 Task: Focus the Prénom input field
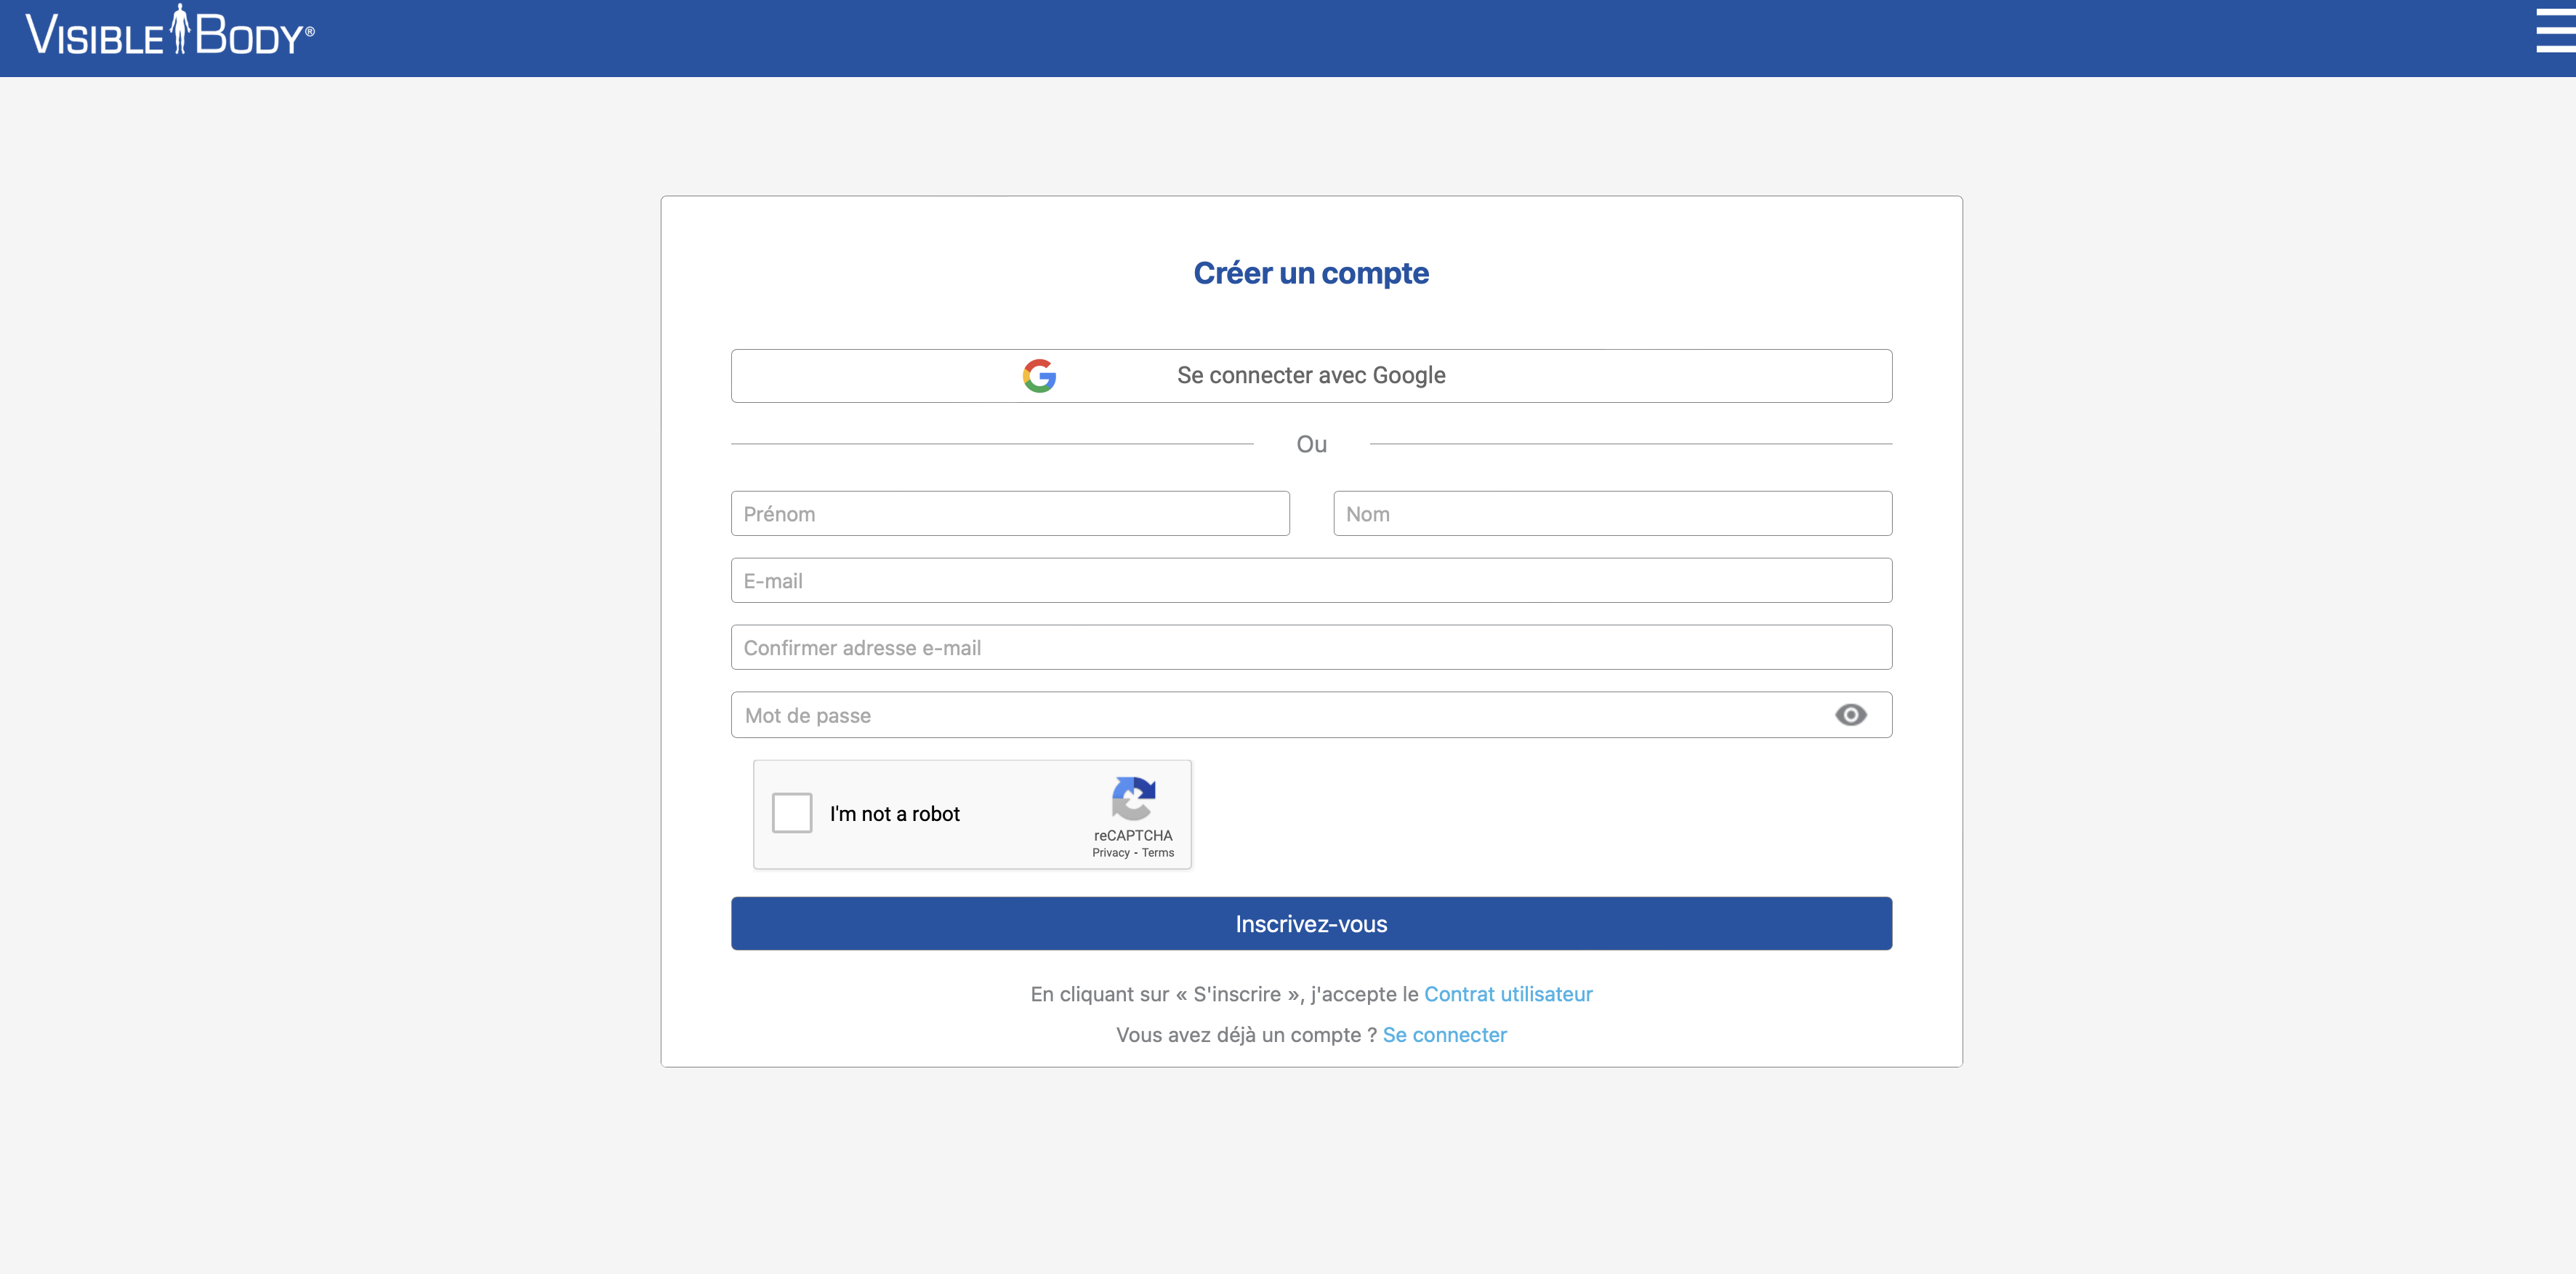1010,513
